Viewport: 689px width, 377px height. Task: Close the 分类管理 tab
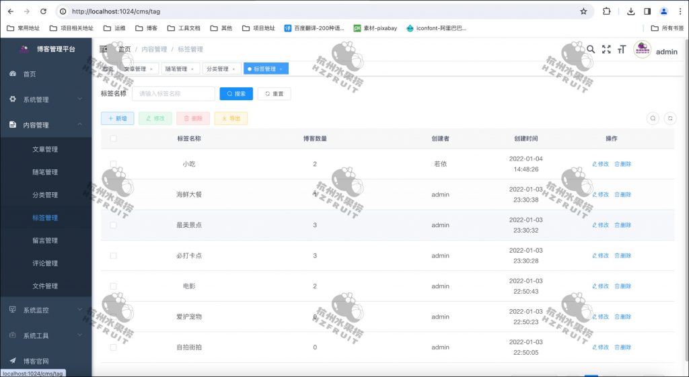pyautogui.click(x=233, y=69)
